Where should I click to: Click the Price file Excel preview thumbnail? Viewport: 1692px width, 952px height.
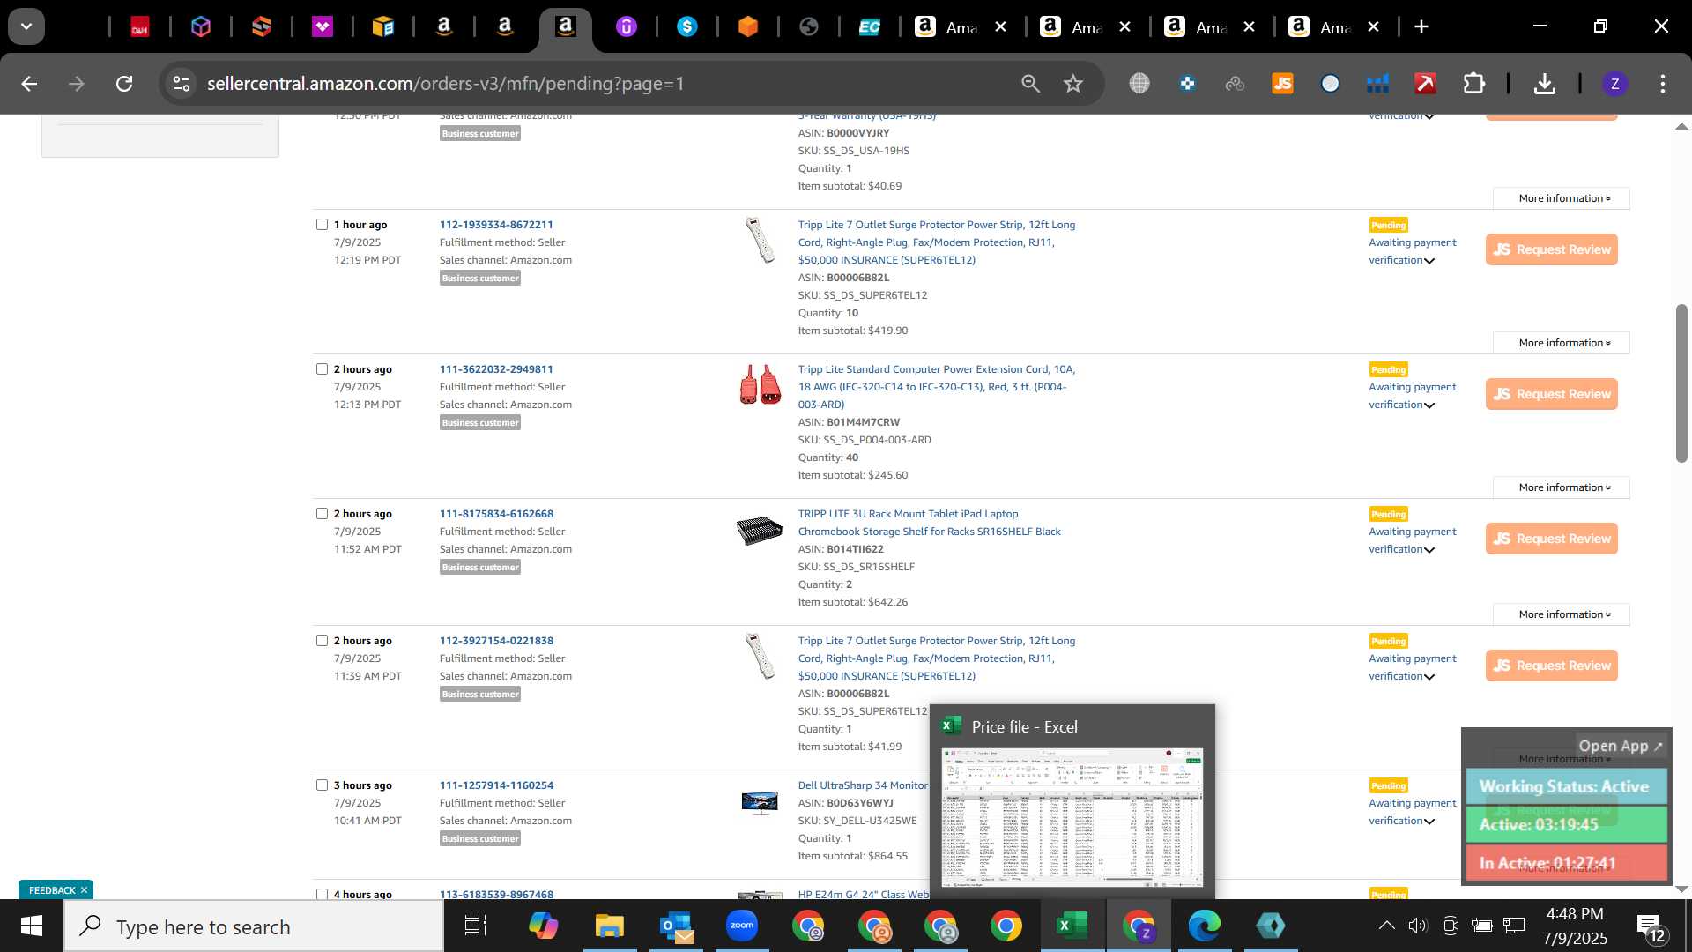point(1072,817)
